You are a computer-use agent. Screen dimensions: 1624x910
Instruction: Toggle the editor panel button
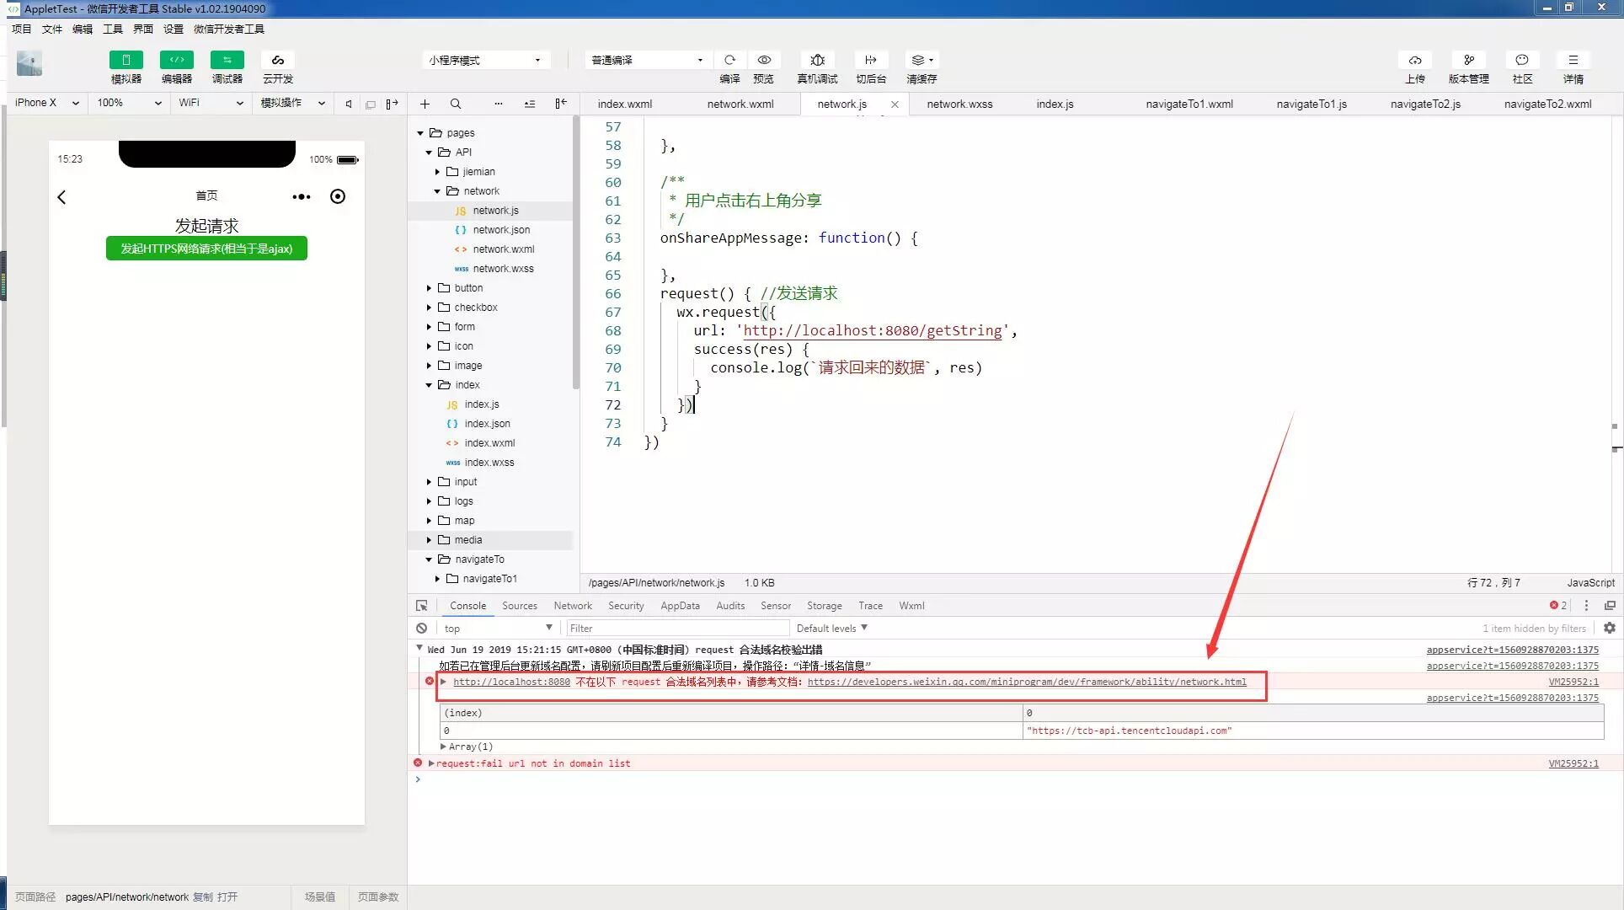pos(176,60)
